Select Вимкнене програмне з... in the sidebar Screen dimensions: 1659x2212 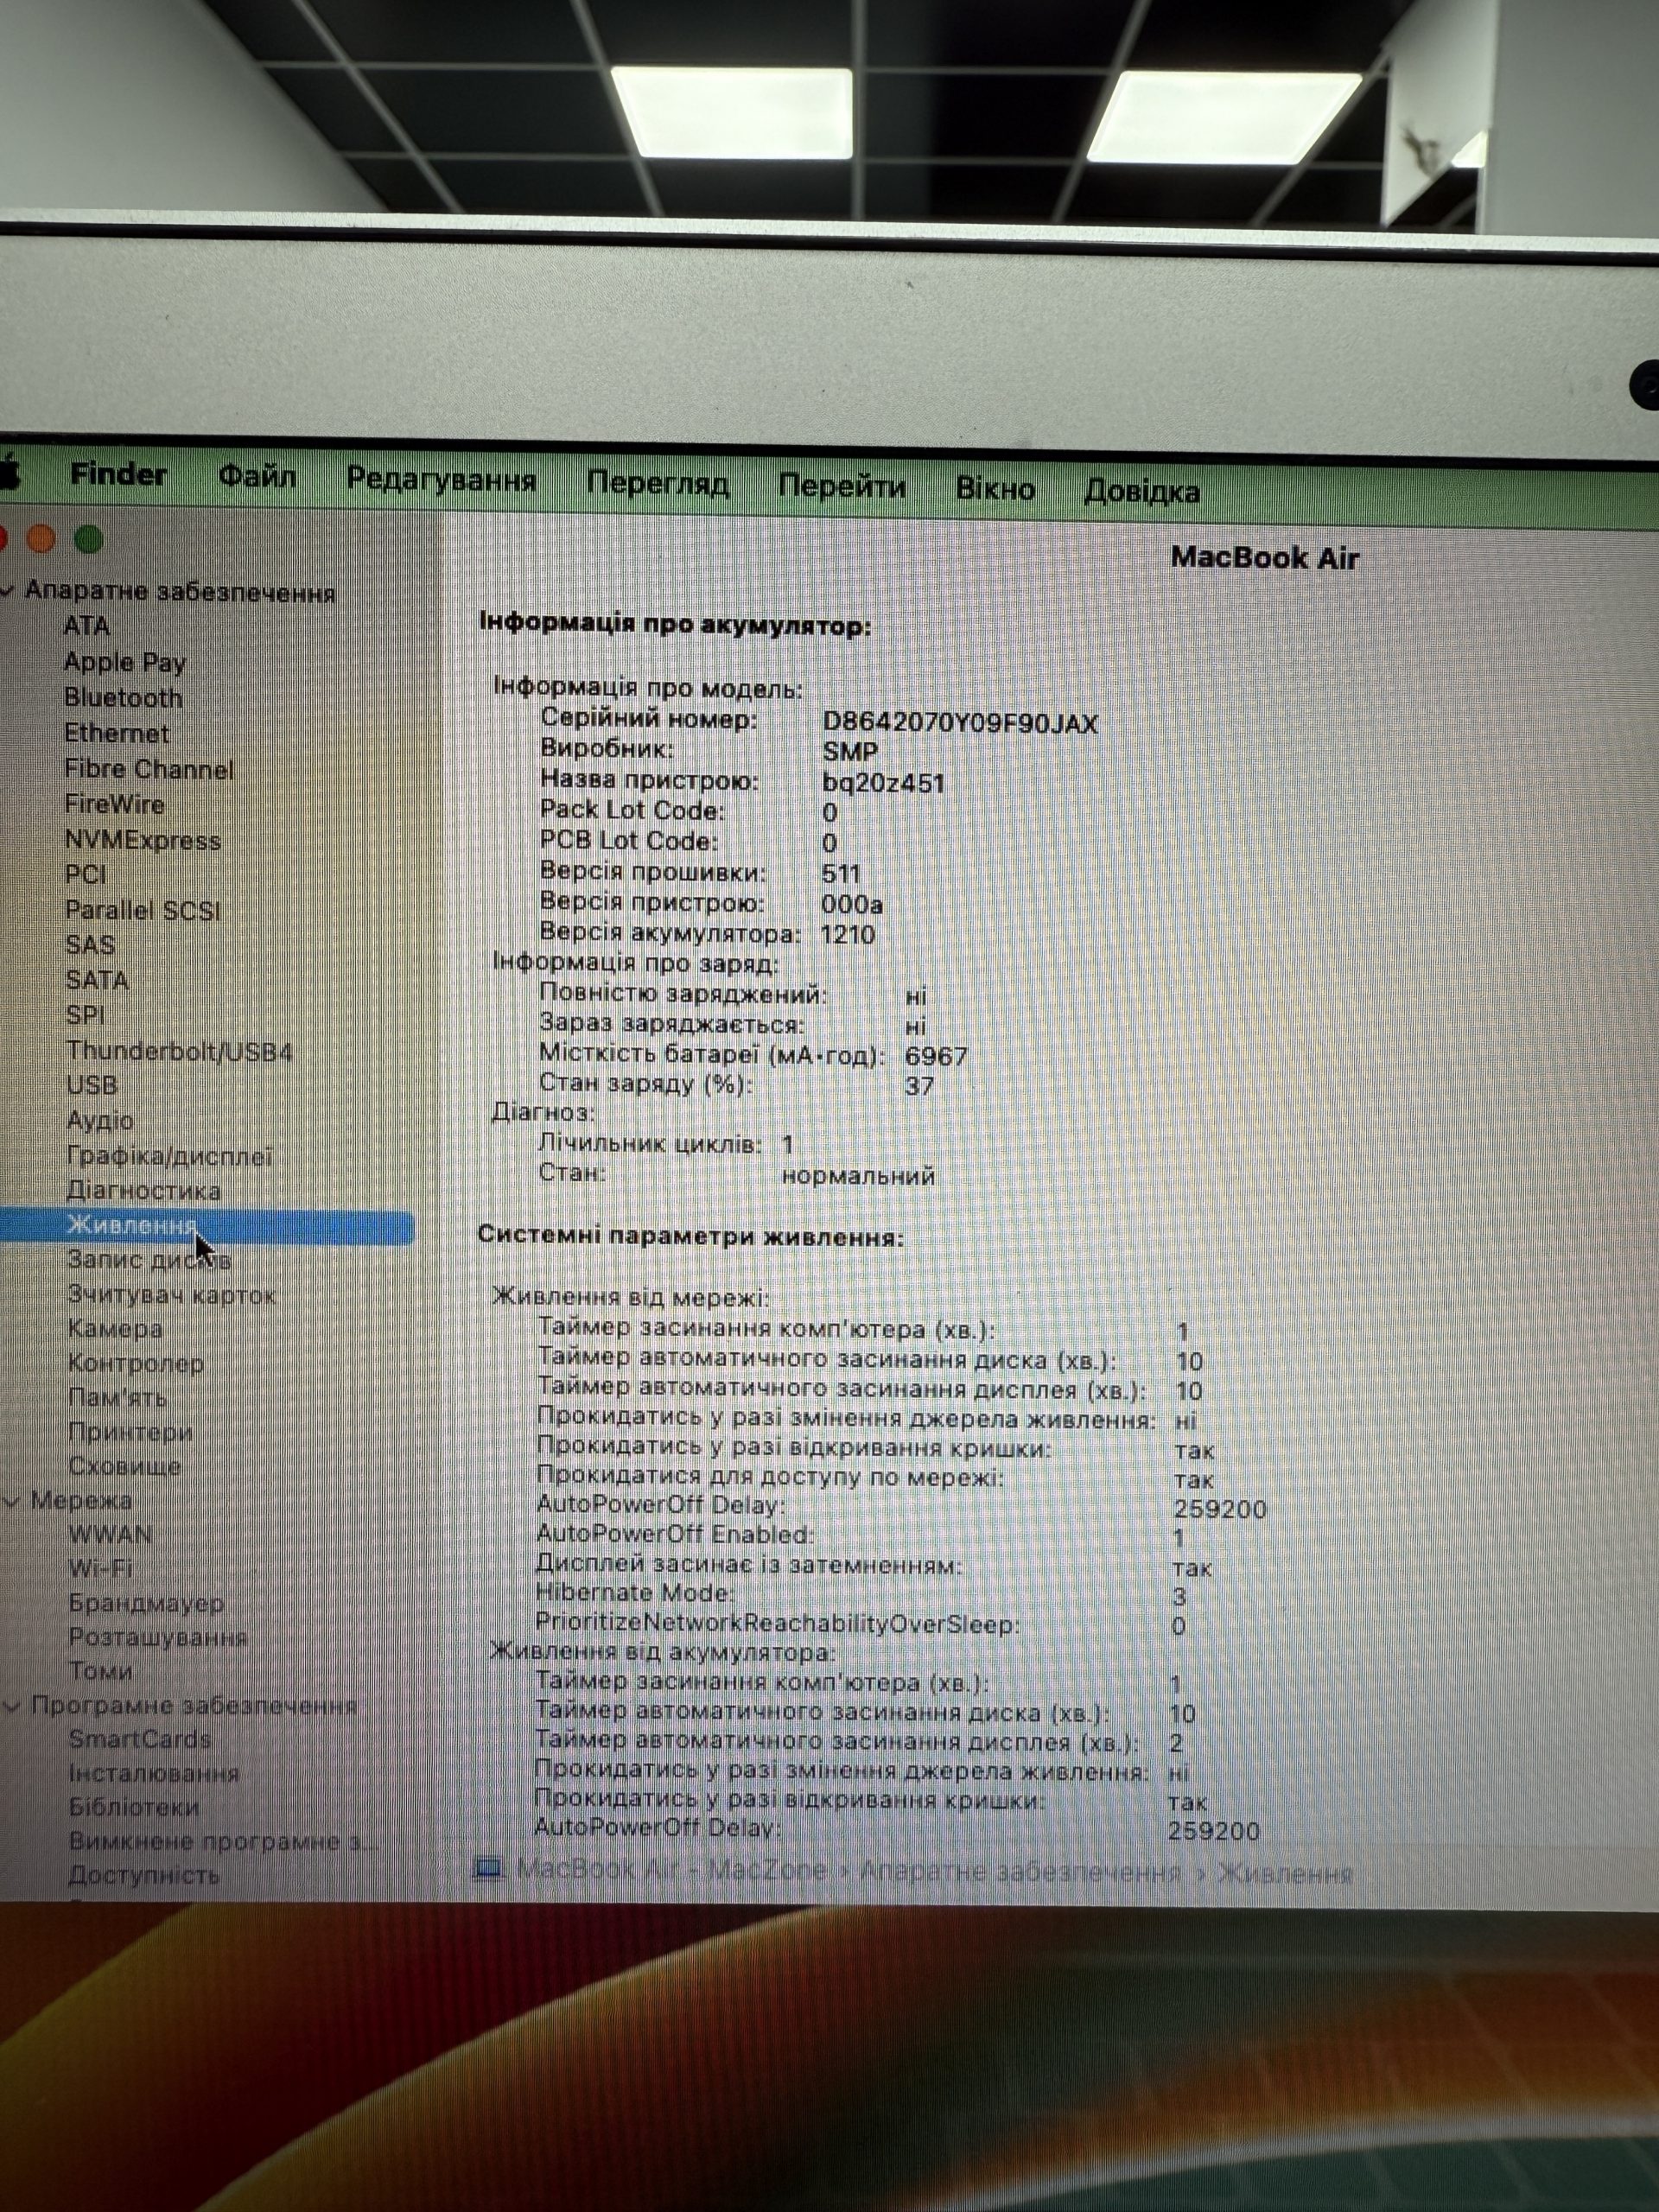pos(224,1841)
